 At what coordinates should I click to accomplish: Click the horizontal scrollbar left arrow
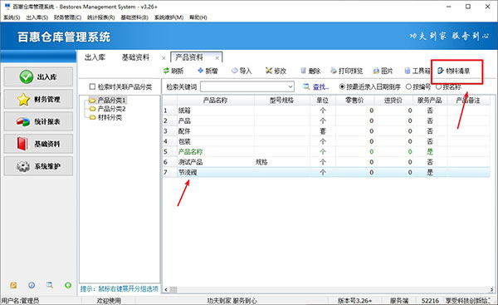[166, 290]
